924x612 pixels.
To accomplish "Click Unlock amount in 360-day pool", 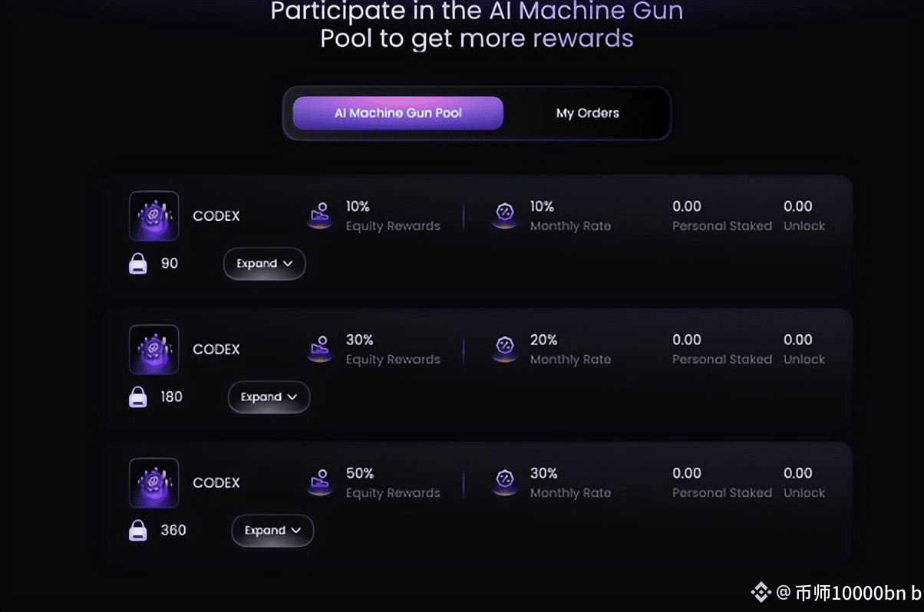I will coord(797,473).
